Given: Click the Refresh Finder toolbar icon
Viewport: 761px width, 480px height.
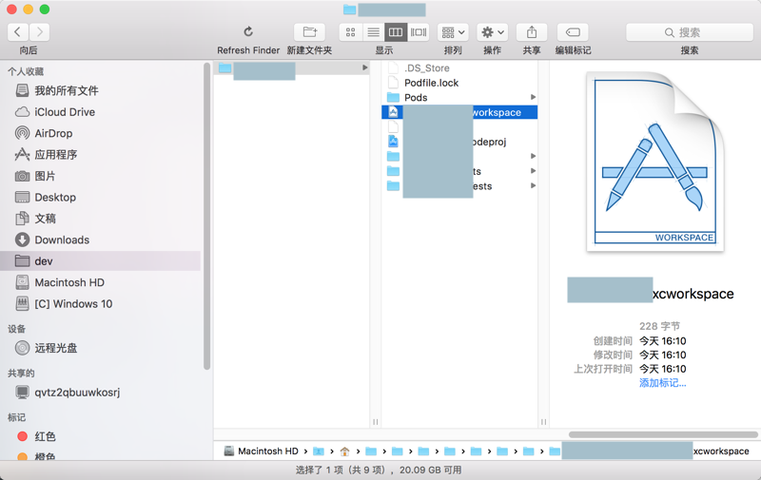Looking at the screenshot, I should (x=248, y=32).
